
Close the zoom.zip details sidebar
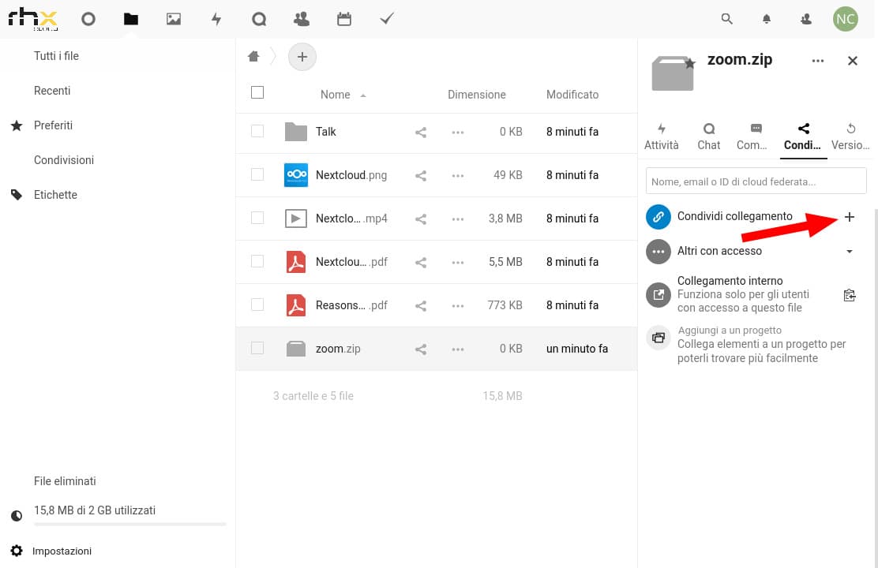(852, 61)
